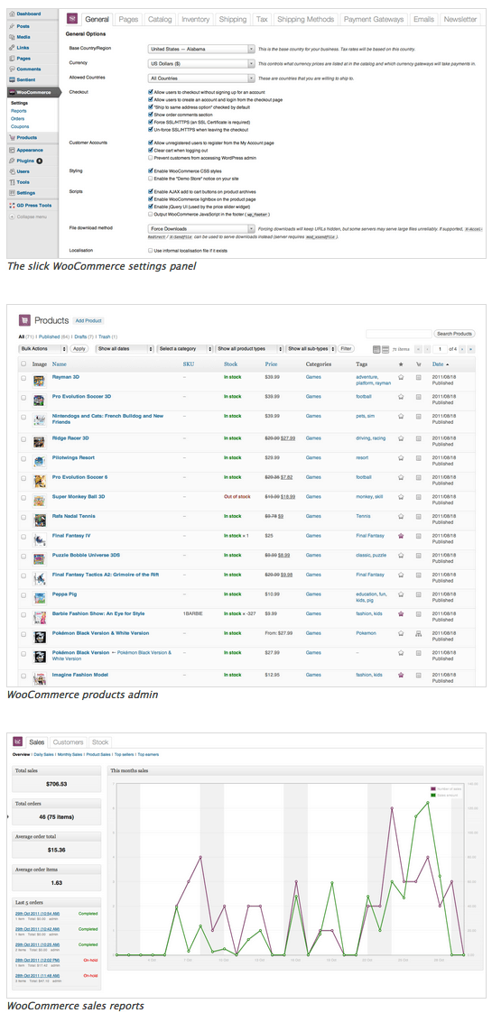The height and width of the screenshot is (1013, 492).
Task: Open GD Press Tools in sidebar
Action: [34, 206]
